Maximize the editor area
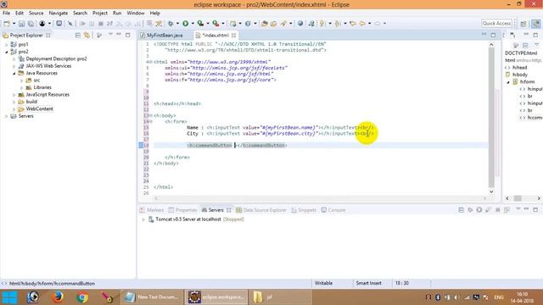Viewport: 543px width, 305px height. (x=493, y=35)
